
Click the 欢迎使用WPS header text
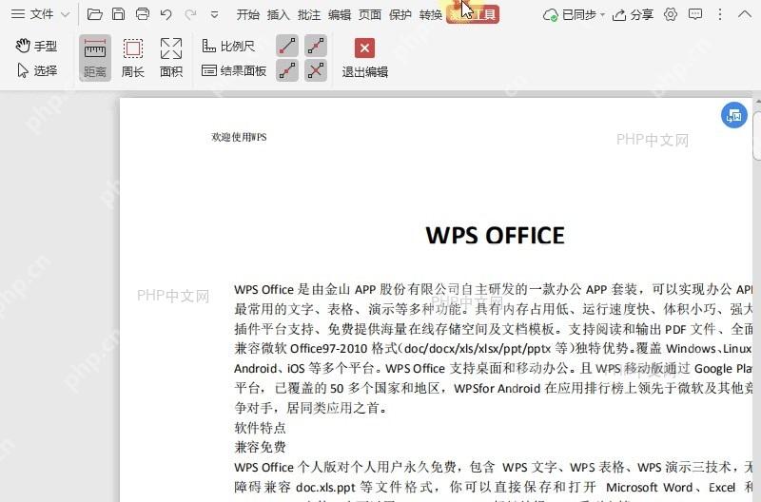pos(239,137)
